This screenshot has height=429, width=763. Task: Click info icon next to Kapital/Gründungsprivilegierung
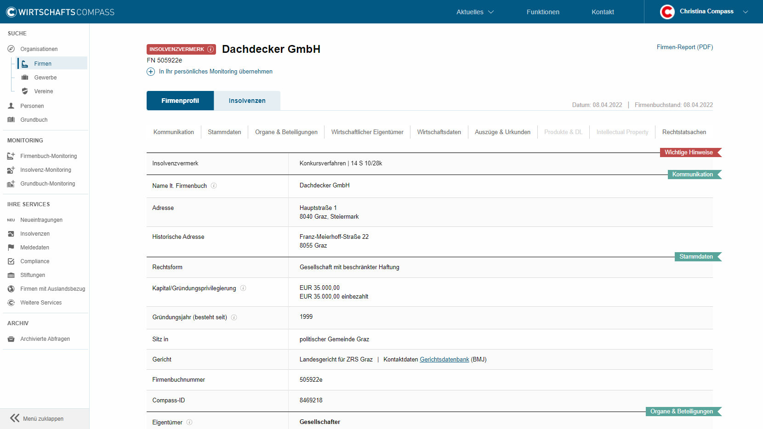click(243, 288)
